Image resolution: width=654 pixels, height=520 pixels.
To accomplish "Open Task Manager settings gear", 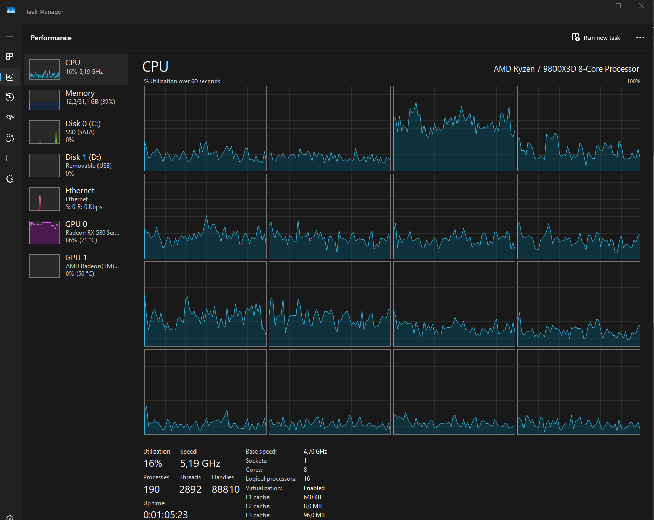I will point(10,517).
